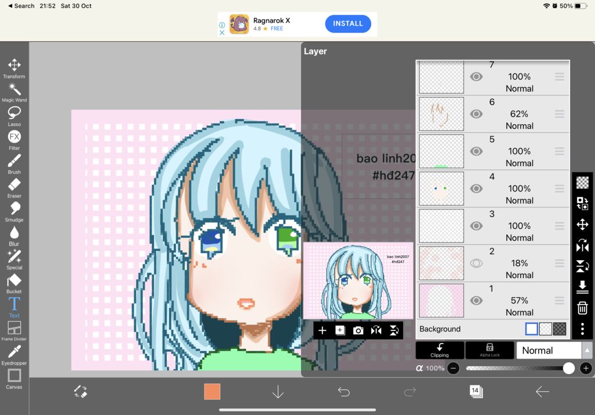Increase opacity with plus button
Screen dimensions: 595x415
(586, 368)
